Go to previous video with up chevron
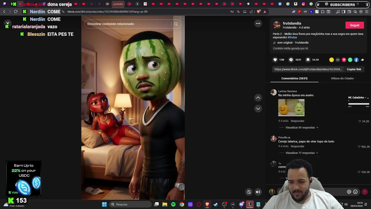This screenshot has width=371, height=209. [258, 98]
